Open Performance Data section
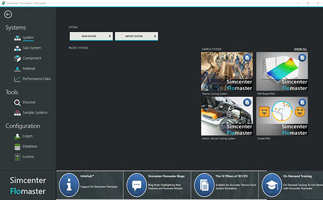The image size is (323, 200). tap(37, 79)
